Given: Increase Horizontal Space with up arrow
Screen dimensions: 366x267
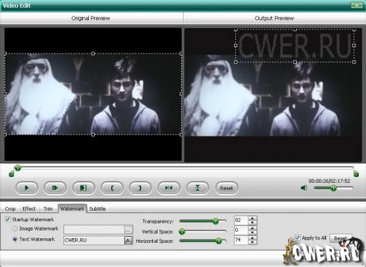Looking at the screenshot, I should 252,238.
